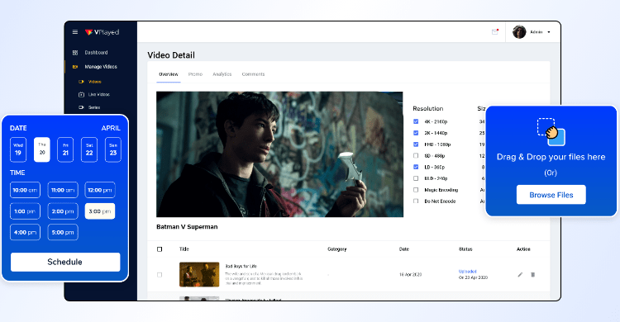Select Videos submenu item
Screen dimensions: 620x322
click(95, 82)
